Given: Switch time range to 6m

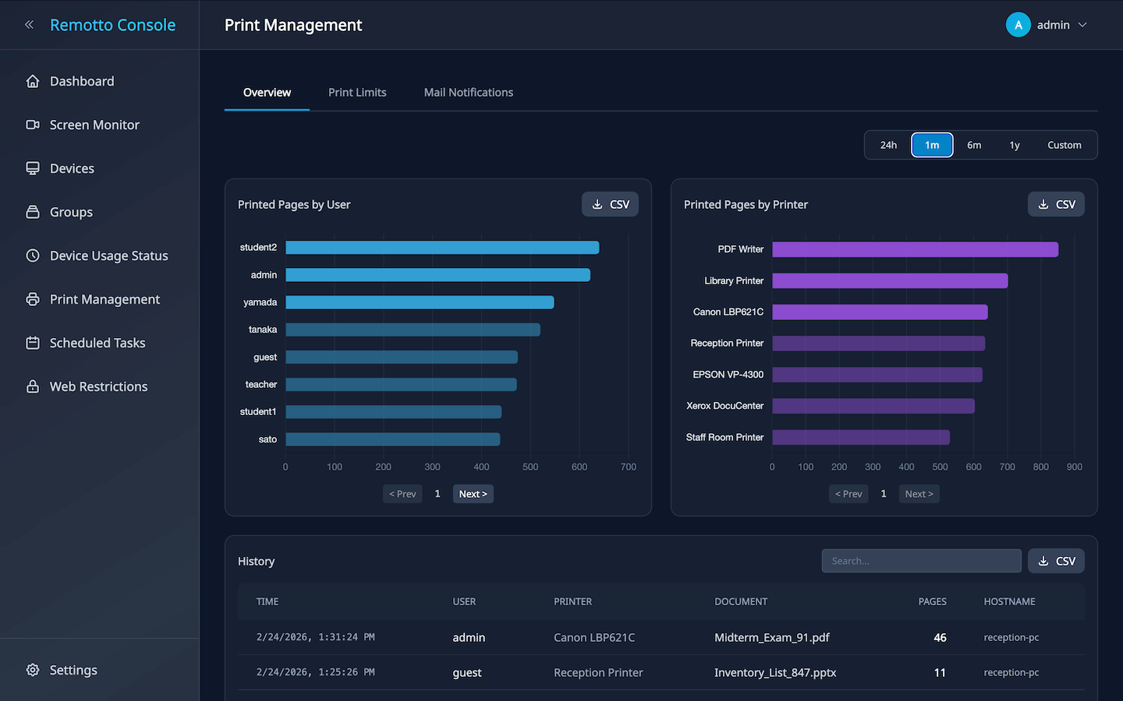Looking at the screenshot, I should (974, 145).
